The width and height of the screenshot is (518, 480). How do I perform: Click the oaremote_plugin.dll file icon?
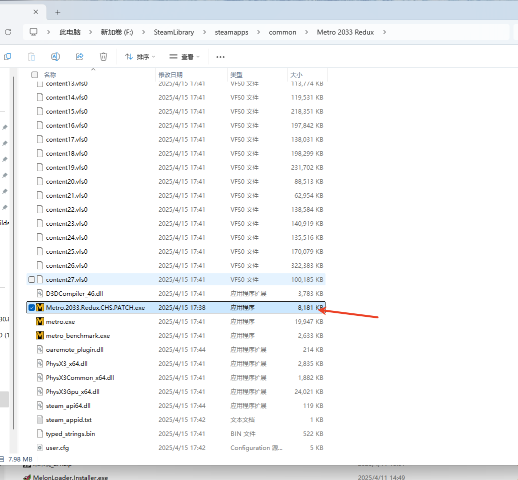point(40,350)
